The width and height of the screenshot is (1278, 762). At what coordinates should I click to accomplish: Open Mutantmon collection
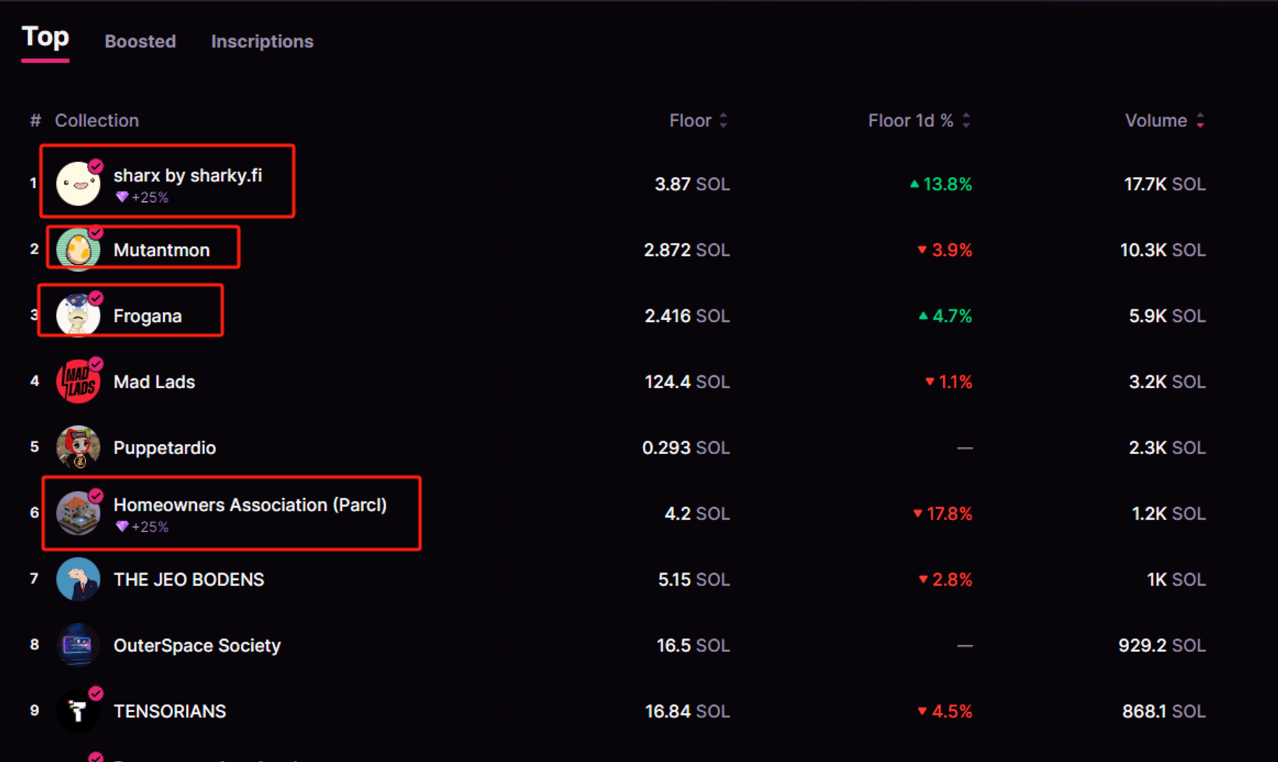(x=162, y=250)
